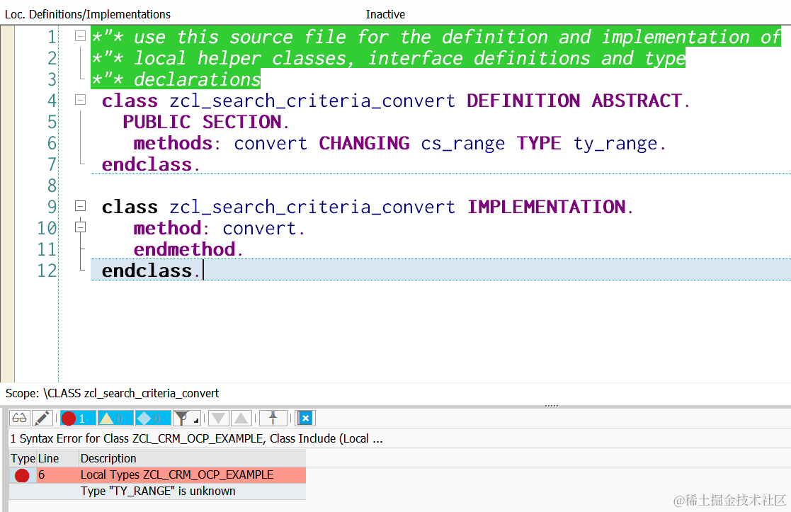Image resolution: width=791 pixels, height=512 pixels.
Task: Open the funnel filter dropdown
Action: (186, 419)
